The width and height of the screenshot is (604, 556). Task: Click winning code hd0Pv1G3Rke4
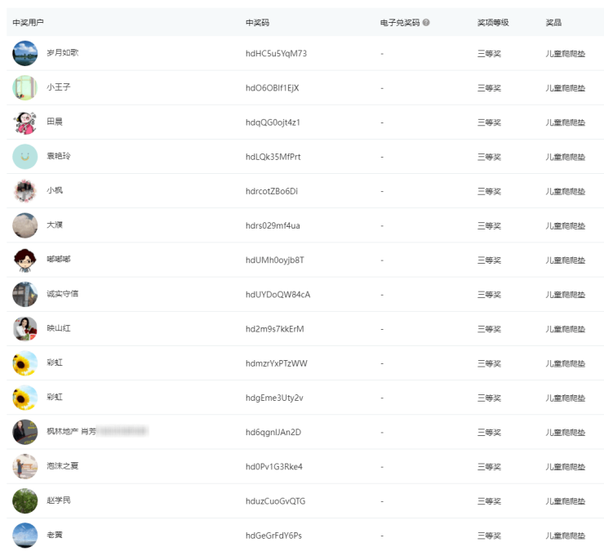(274, 467)
